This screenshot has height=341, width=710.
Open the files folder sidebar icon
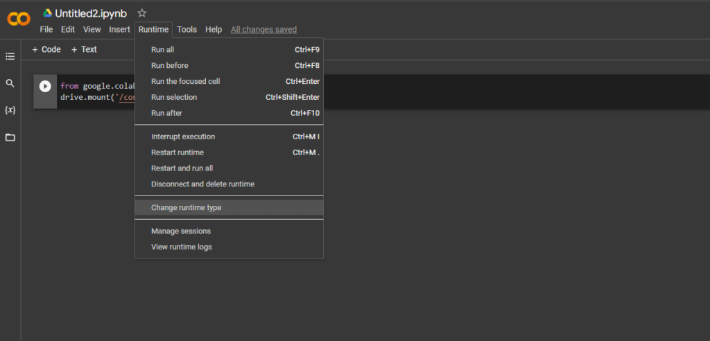[10, 137]
